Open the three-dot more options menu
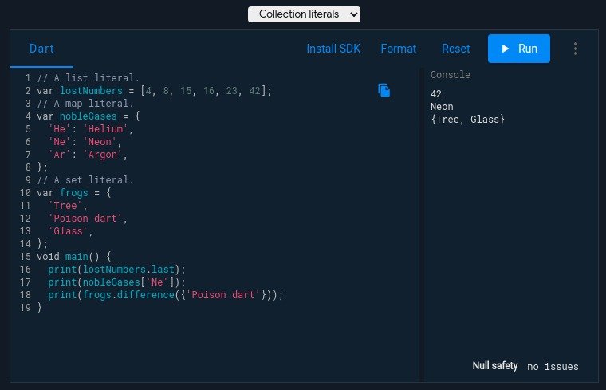The width and height of the screenshot is (606, 390). point(576,49)
